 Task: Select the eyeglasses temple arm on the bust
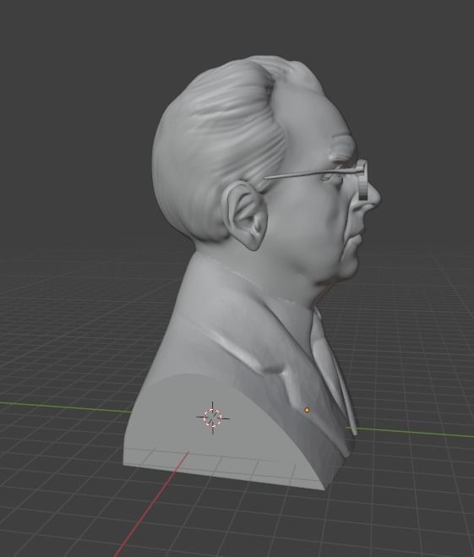pos(313,173)
